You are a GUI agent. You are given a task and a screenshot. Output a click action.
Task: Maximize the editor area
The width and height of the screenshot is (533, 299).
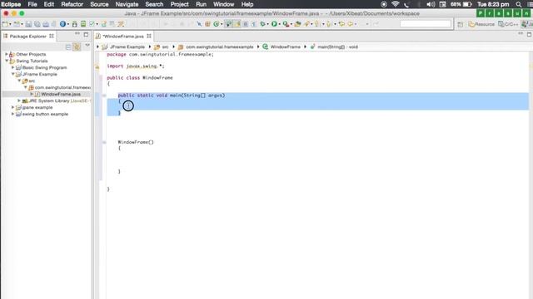[x=530, y=34]
